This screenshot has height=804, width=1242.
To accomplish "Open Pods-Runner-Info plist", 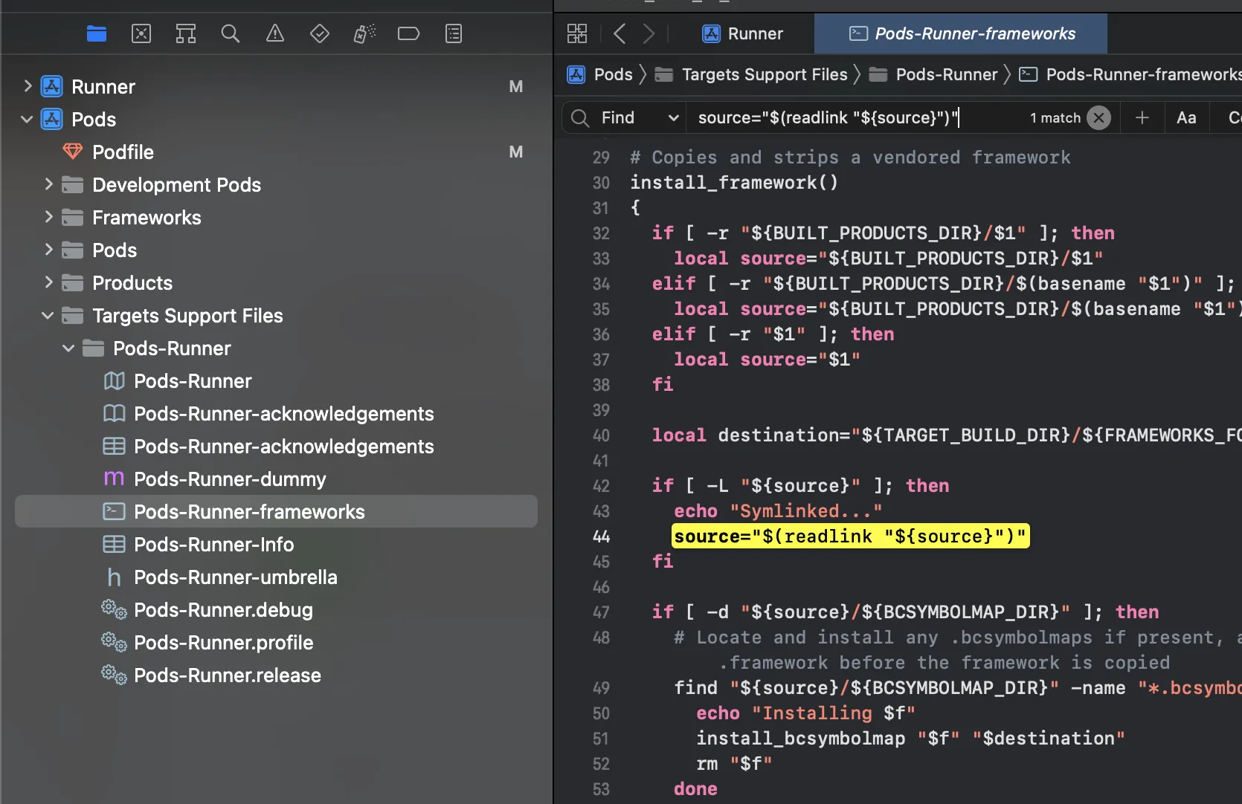I will (276, 544).
